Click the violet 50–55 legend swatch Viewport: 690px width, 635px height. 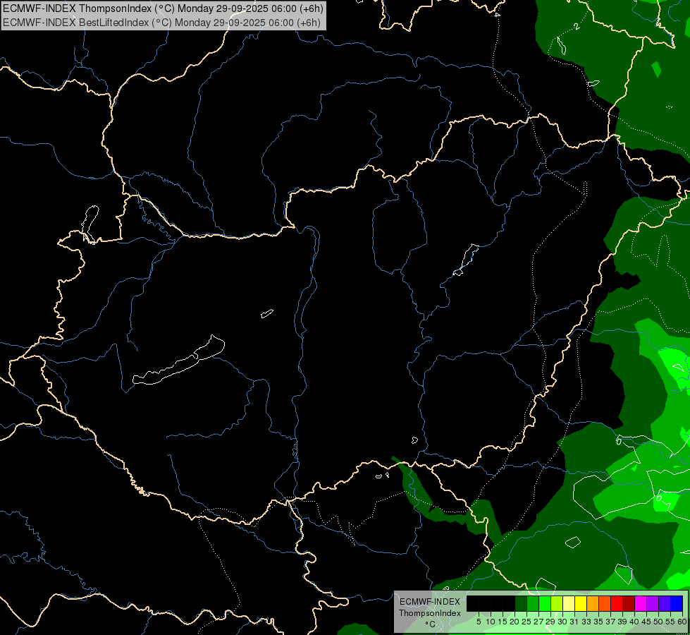click(x=665, y=603)
